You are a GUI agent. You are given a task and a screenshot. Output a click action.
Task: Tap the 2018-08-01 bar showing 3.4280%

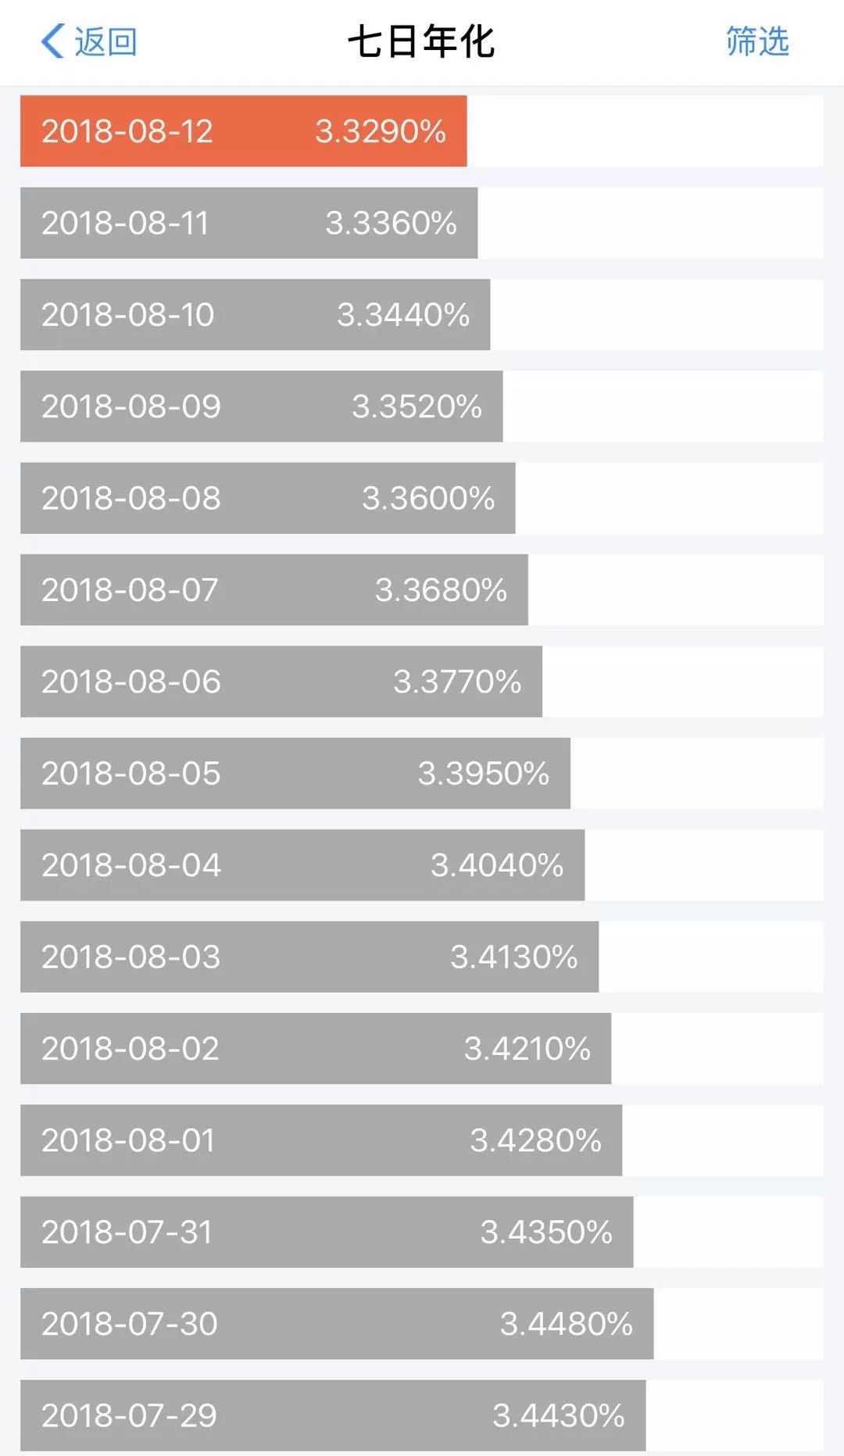320,1140
